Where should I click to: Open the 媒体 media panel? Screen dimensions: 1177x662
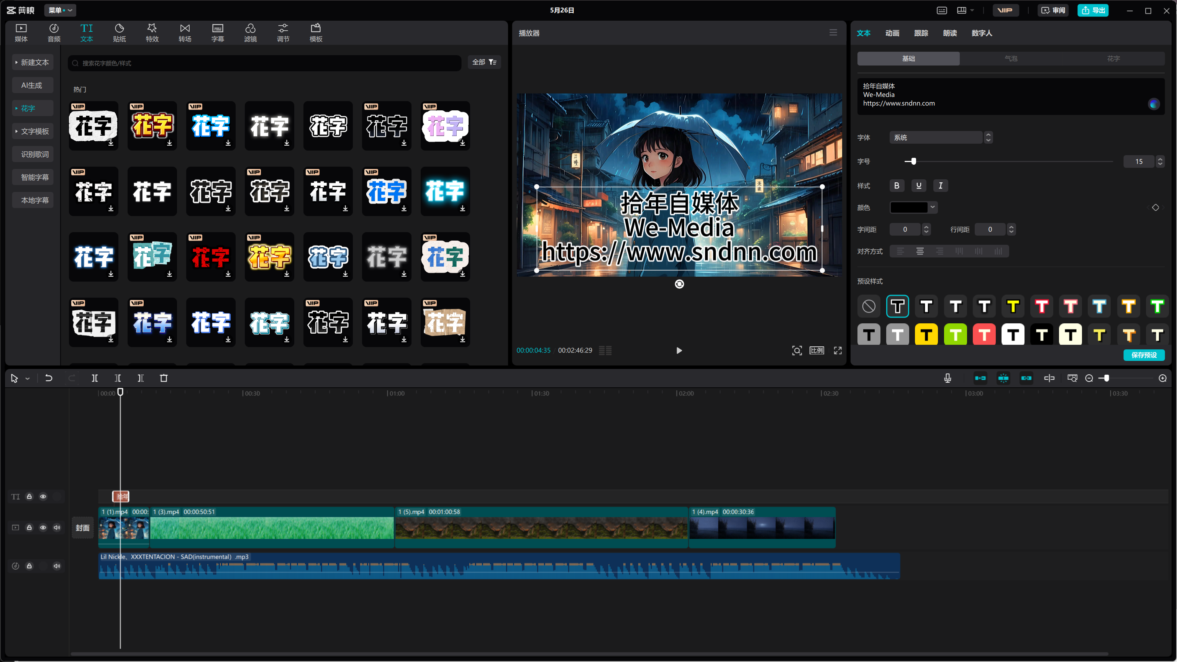[x=21, y=33]
